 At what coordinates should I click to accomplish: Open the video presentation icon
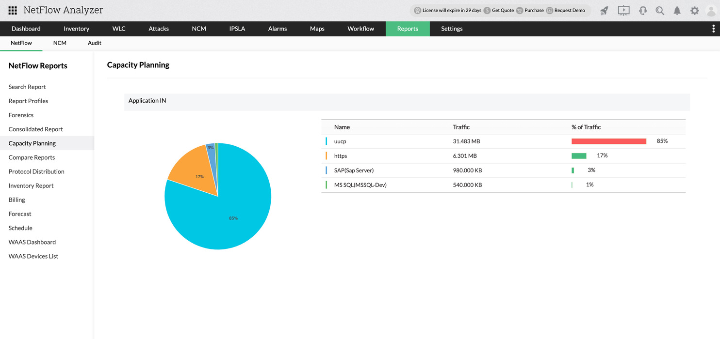[x=623, y=10]
